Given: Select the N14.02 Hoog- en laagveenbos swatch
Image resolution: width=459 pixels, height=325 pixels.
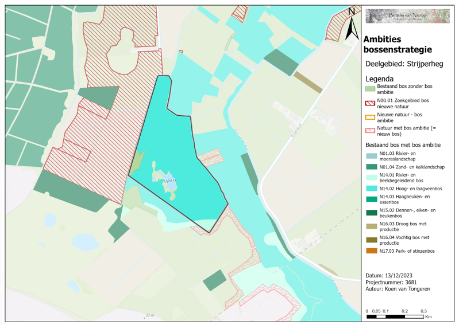Looking at the screenshot, I should tap(370, 188).
